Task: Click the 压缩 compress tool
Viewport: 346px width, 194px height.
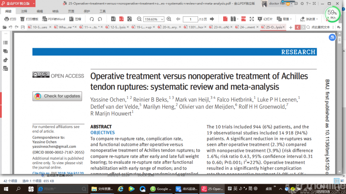Action: click(x=75, y=19)
